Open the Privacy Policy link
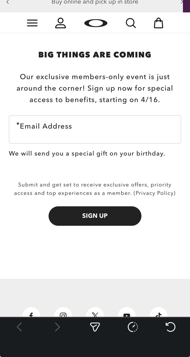The width and height of the screenshot is (190, 357). pyautogui.click(x=155, y=193)
